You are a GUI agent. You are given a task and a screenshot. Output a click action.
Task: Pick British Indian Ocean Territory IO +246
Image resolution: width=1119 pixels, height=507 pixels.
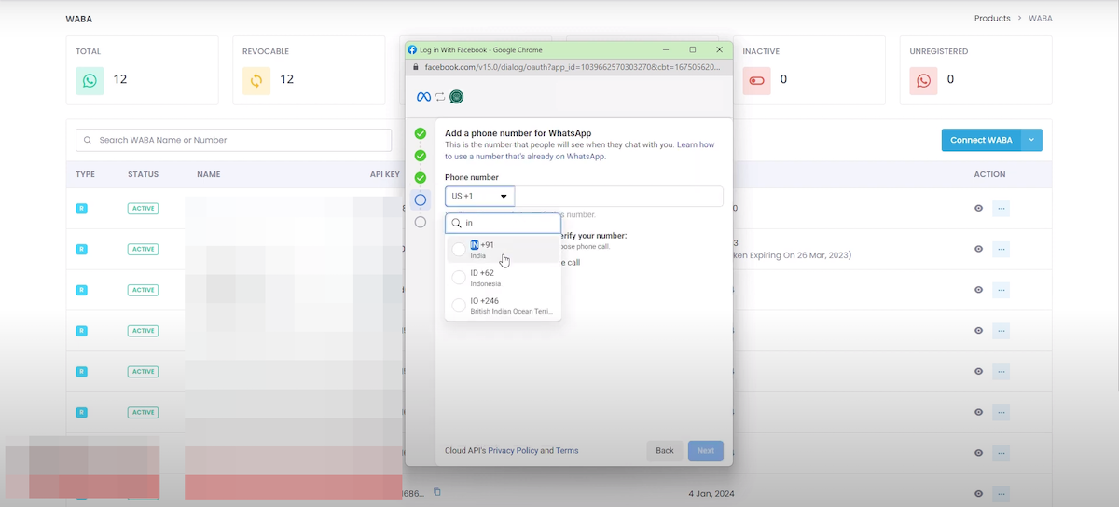pyautogui.click(x=504, y=306)
